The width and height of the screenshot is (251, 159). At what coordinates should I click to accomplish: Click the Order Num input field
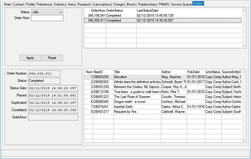point(47,18)
